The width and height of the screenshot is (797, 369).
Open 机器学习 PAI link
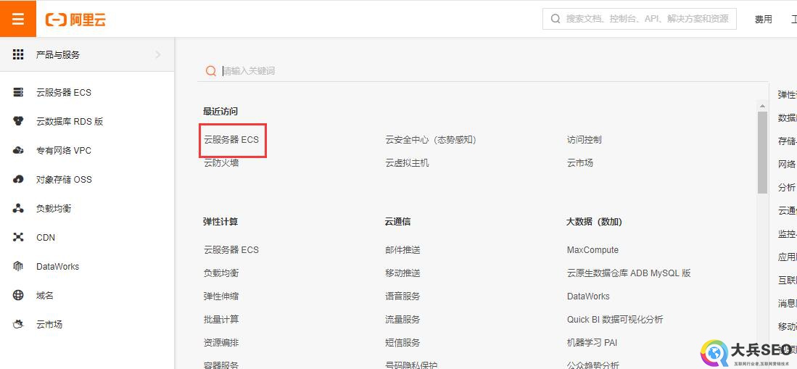(592, 343)
